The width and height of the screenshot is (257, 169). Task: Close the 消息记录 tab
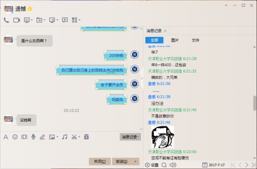tap(165, 31)
